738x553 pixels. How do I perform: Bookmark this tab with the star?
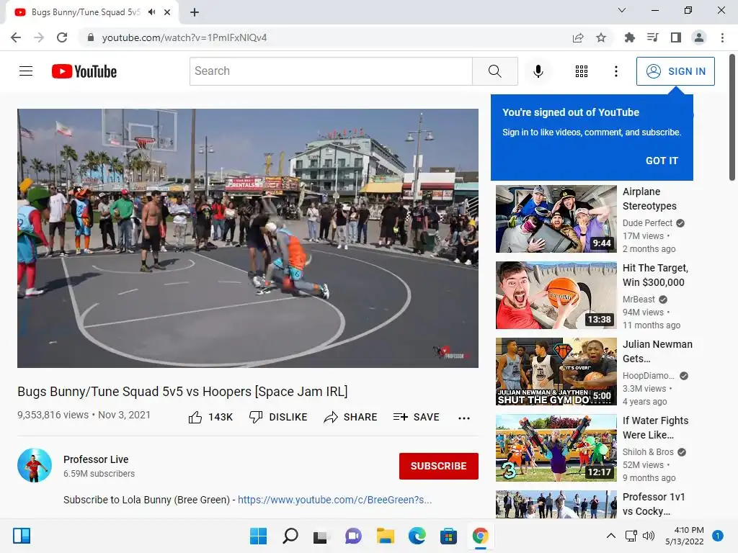[601, 37]
